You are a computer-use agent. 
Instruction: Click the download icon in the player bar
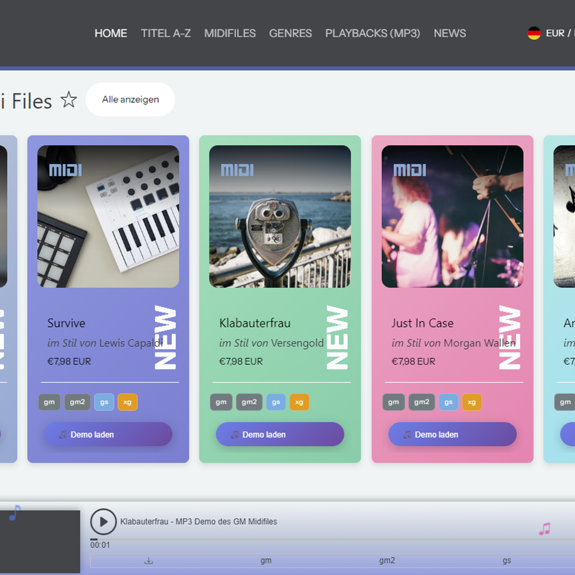[149, 560]
